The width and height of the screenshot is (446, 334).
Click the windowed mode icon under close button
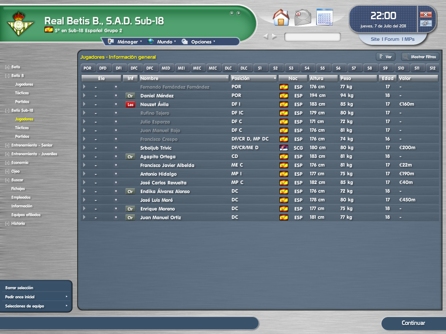(426, 23)
